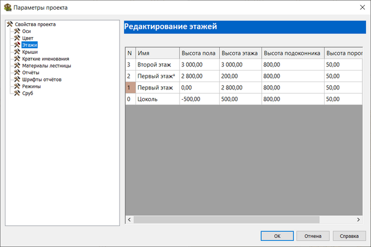371x247 pixels.
Task: Click the Цоколь name cell
Action: pyautogui.click(x=157, y=99)
